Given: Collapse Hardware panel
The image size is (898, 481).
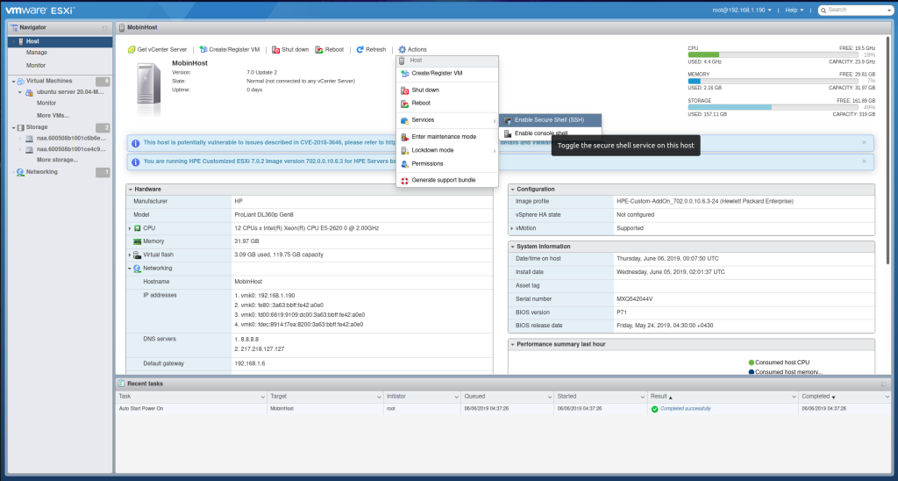Looking at the screenshot, I should pyautogui.click(x=131, y=190).
